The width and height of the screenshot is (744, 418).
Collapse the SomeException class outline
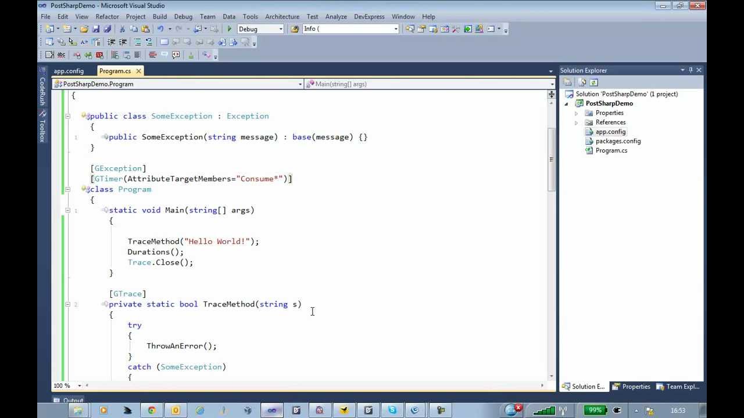[67, 116]
